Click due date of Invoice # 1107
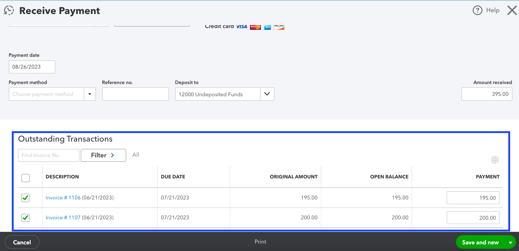The width and height of the screenshot is (519, 251). coord(175,217)
